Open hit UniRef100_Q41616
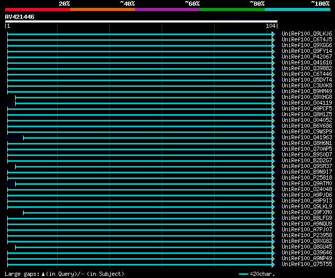This screenshot has height=278, width=335. (307, 63)
